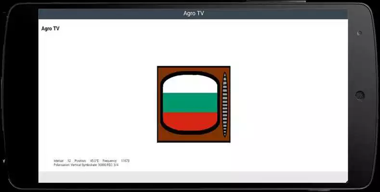Click the bold Agro TV heading
380x192 pixels.
pos(51,28)
